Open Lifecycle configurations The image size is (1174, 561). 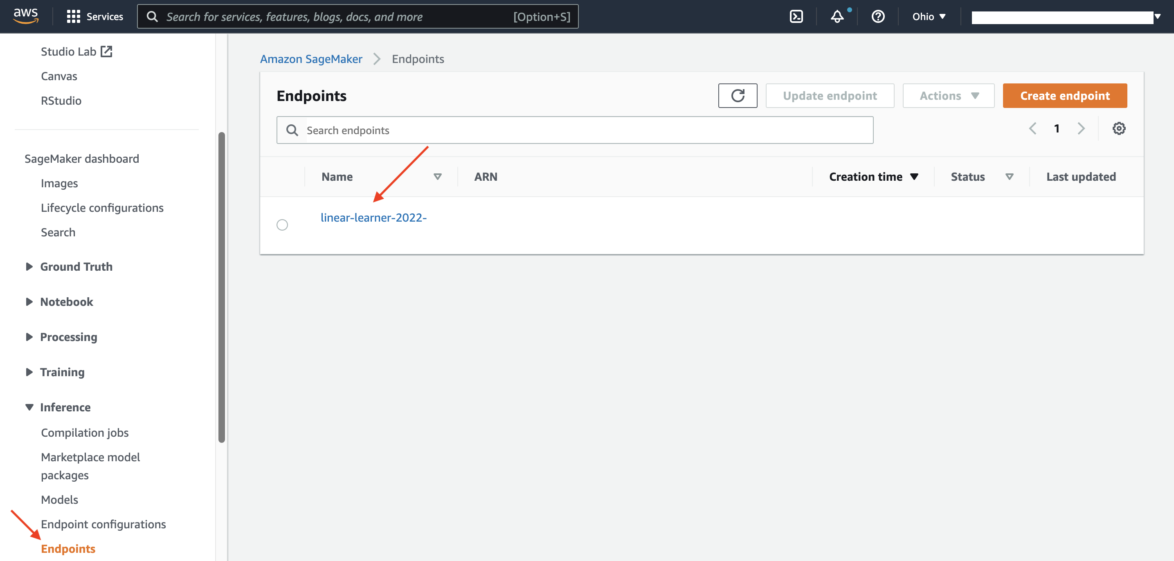click(x=102, y=208)
